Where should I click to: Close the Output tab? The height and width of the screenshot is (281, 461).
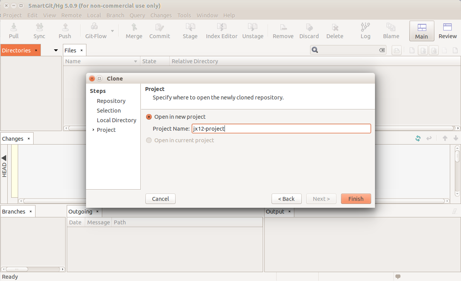289,211
